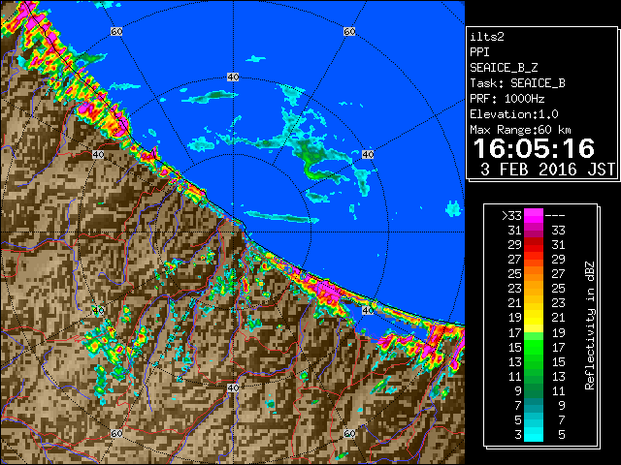Screen dimensions: 621x465
Task: Click the '40' ring label over northeast sea
Action: pos(368,155)
